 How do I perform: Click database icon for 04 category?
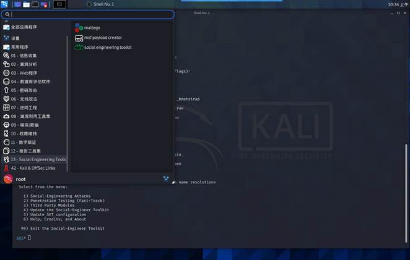pyautogui.click(x=6, y=82)
